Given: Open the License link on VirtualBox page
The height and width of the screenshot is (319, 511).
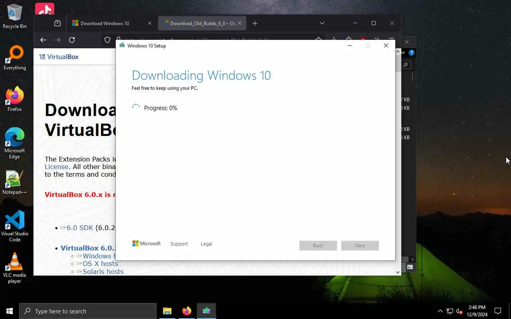Looking at the screenshot, I should 56,167.
